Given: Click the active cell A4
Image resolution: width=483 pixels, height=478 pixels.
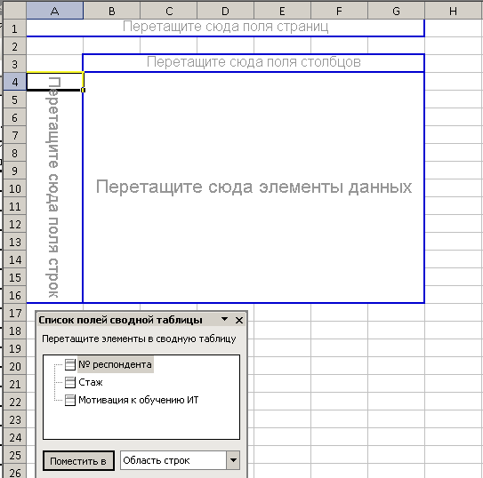Looking at the screenshot, I should (x=54, y=82).
